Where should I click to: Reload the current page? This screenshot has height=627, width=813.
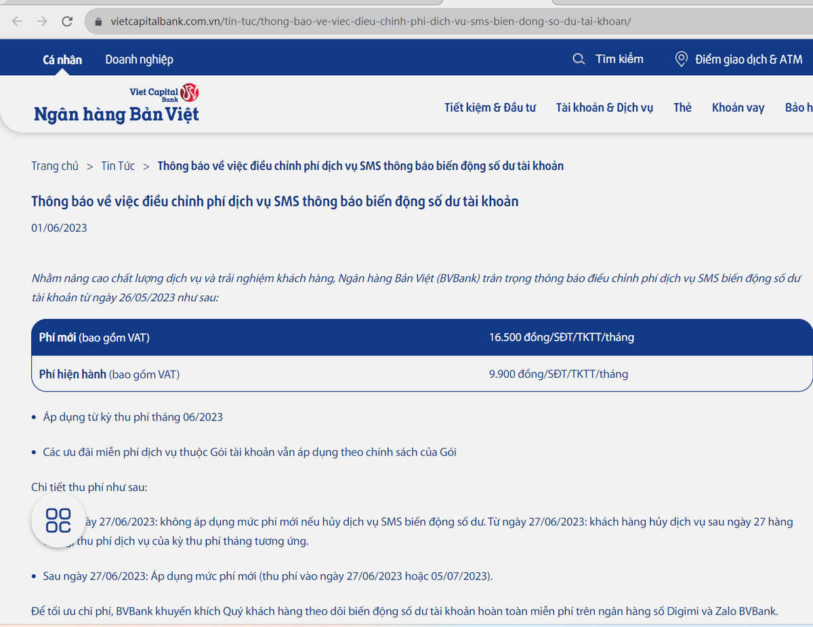[66, 21]
